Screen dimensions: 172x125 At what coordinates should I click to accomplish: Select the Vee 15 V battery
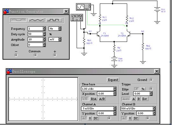tap(114, 59)
